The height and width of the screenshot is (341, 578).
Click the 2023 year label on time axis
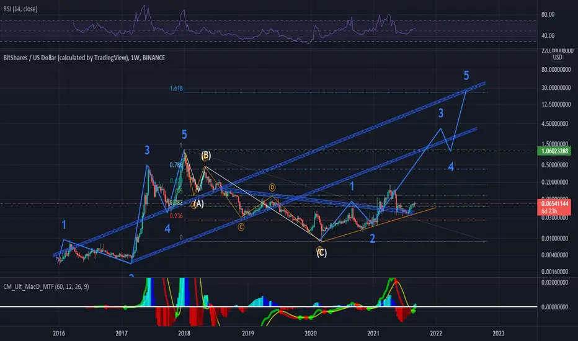499,334
